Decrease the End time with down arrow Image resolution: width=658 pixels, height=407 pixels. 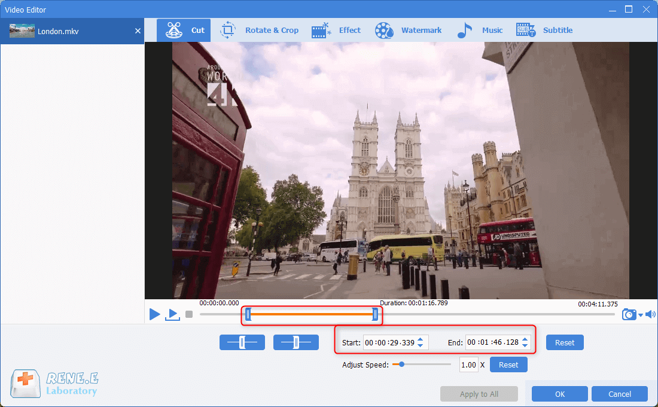tap(525, 345)
